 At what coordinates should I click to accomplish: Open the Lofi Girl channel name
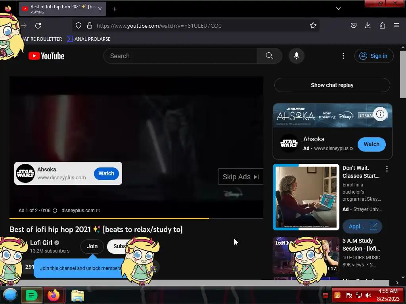pos(41,243)
